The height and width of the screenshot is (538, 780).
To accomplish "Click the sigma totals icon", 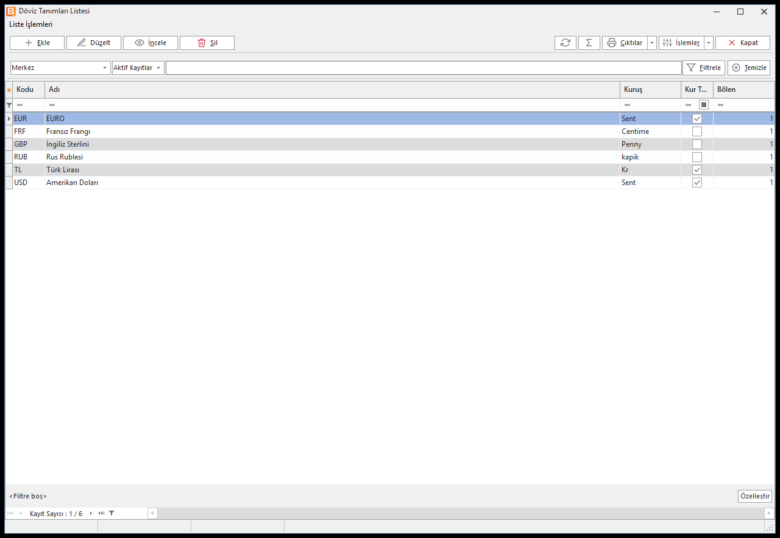I will [589, 43].
